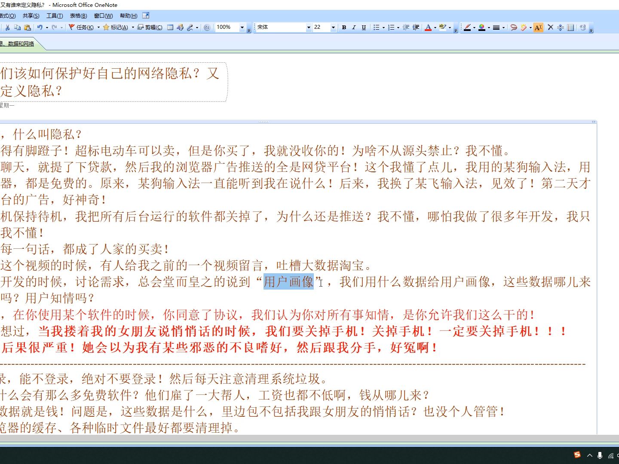Select the lasso selection tool
619x464 pixels.
click(x=514, y=27)
